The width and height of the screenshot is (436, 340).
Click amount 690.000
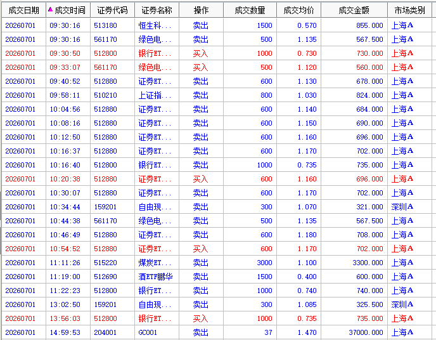click(x=369, y=123)
